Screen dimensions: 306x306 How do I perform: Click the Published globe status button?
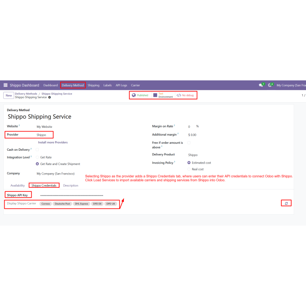[140, 95]
